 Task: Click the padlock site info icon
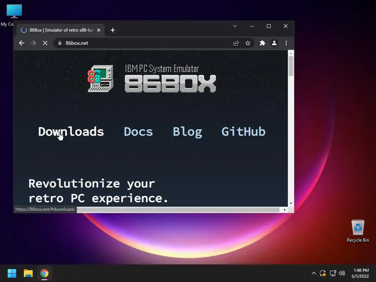click(x=60, y=43)
